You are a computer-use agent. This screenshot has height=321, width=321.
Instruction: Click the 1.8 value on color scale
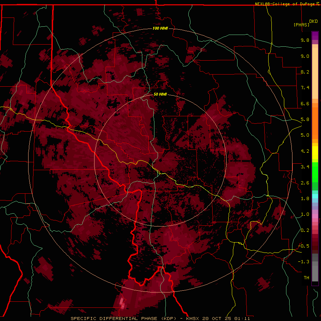[305, 199]
